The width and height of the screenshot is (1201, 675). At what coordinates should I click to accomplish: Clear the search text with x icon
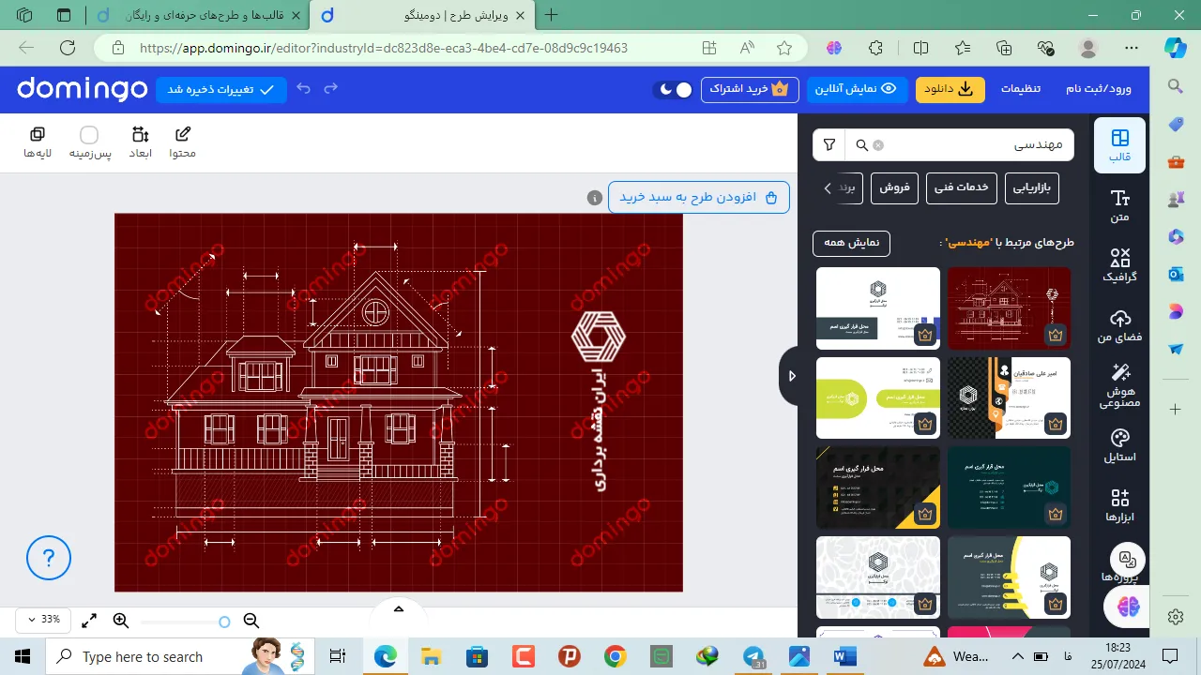click(878, 145)
